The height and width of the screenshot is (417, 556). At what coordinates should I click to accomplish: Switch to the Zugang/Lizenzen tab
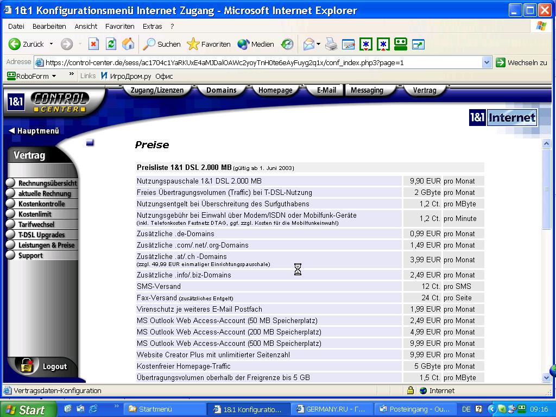[157, 91]
